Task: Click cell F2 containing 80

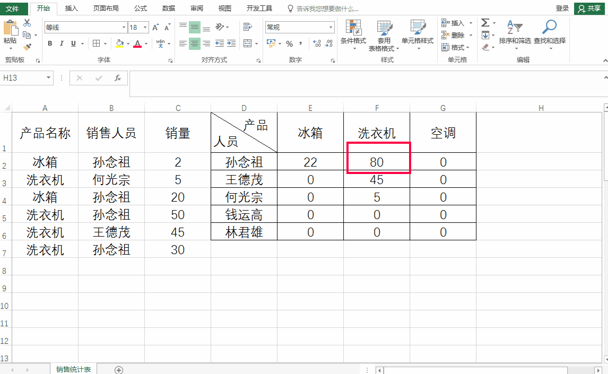Action: [x=377, y=162]
